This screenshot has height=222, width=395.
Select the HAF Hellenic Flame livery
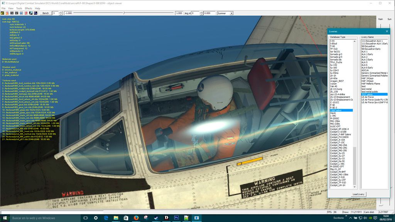click(x=370, y=84)
